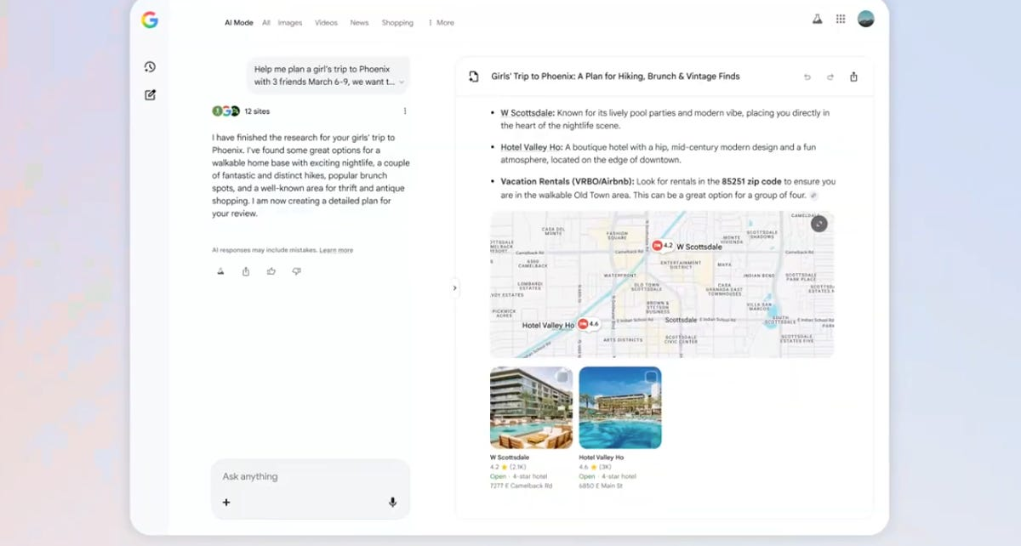Viewport: 1021px width, 546px height.
Task: Give the response a thumbs down
Action: click(x=296, y=271)
